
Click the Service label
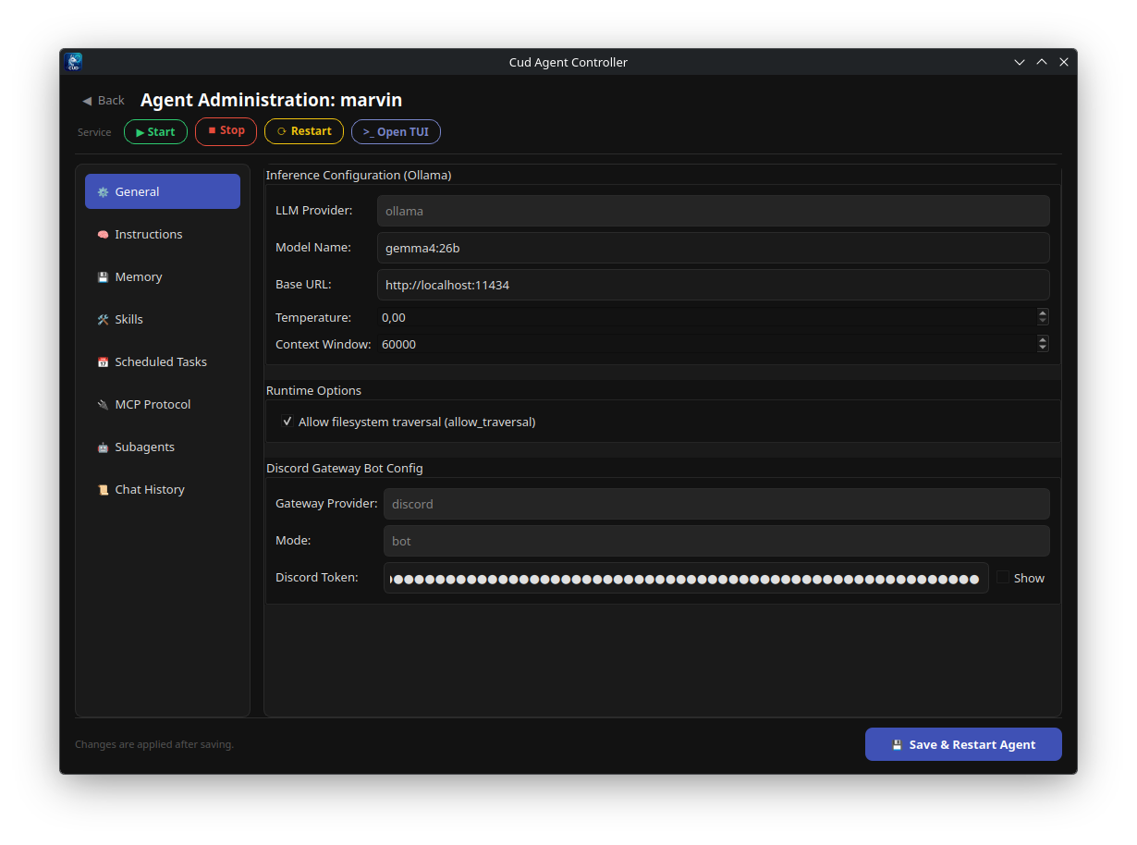pos(94,132)
